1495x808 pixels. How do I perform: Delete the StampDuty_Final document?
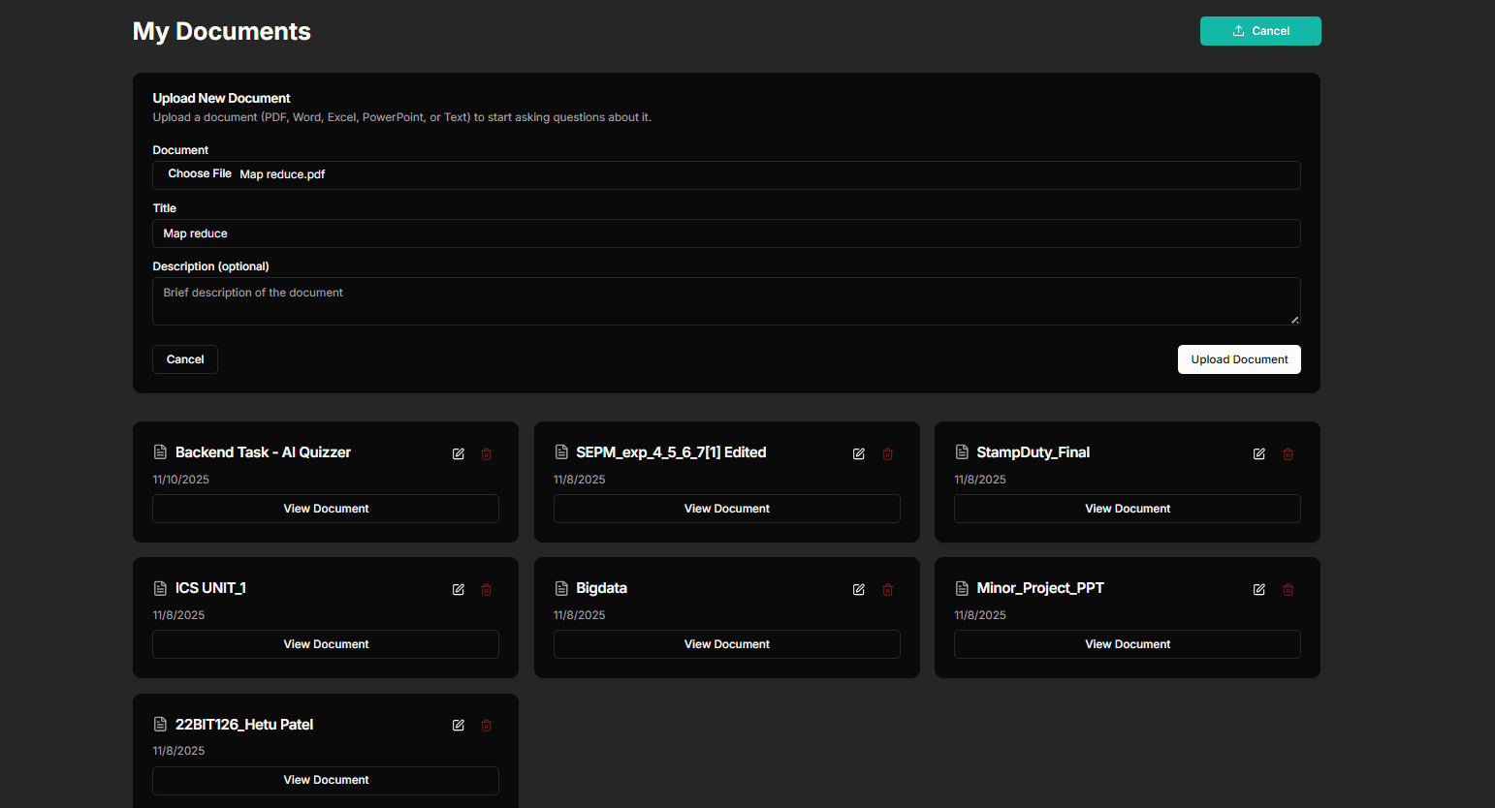click(1288, 453)
